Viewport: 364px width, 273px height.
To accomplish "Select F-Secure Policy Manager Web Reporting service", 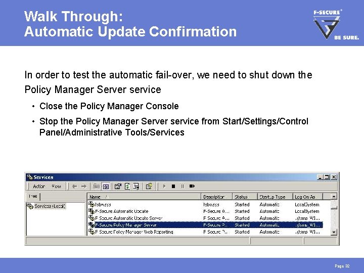I will tap(205, 232).
